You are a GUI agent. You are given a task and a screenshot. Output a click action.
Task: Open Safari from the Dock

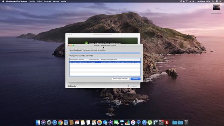tap(55, 122)
